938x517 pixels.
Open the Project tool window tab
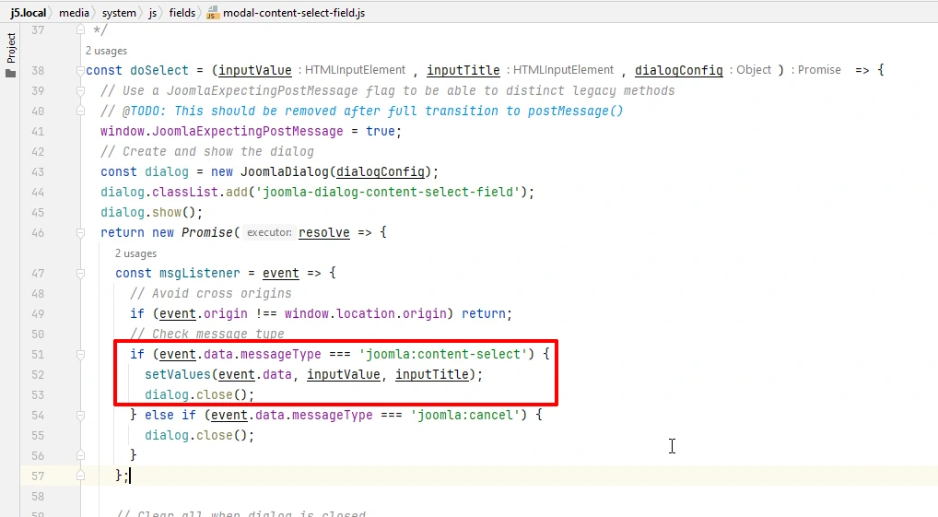[x=11, y=48]
